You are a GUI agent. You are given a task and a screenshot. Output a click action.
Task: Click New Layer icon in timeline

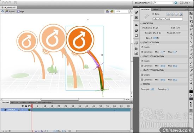point(3,131)
